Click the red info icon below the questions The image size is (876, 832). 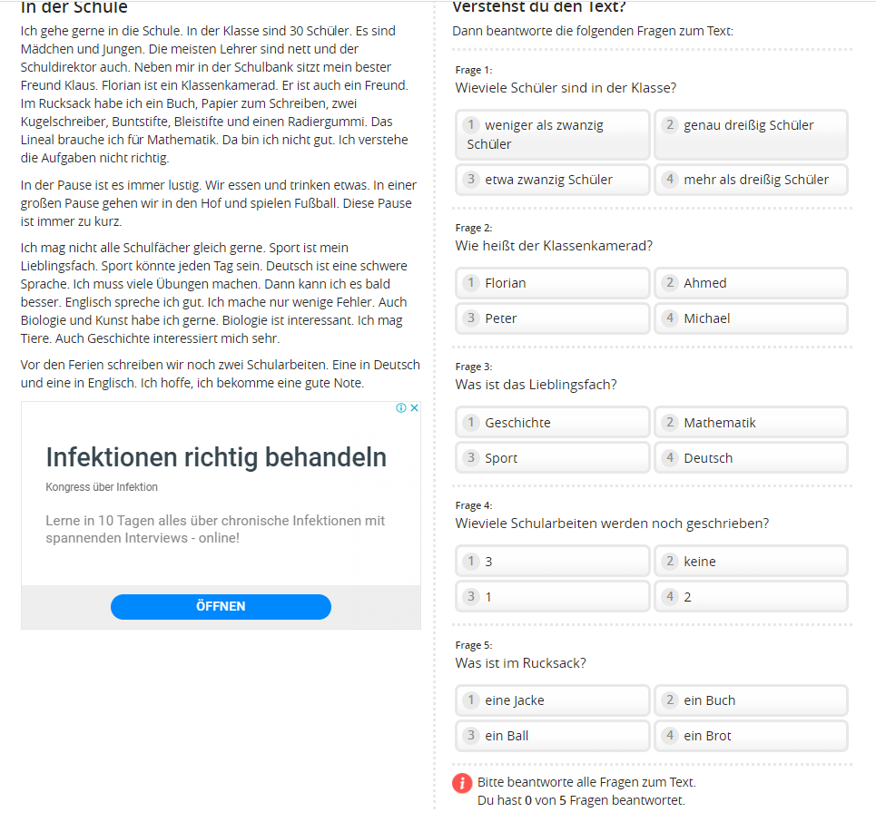463,783
